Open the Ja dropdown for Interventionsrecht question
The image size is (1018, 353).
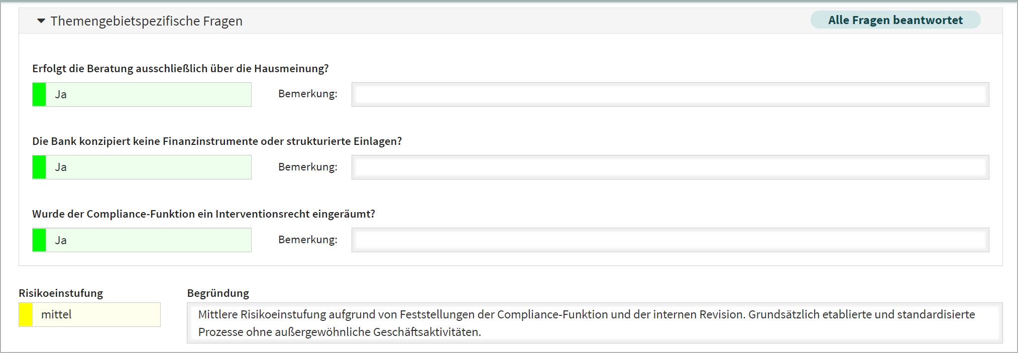[x=148, y=240]
